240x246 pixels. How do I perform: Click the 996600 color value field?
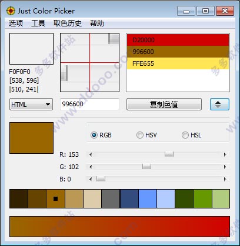click(89, 104)
